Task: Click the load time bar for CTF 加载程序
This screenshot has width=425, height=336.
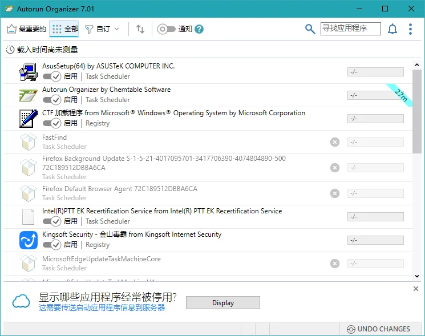Action: click(375, 119)
